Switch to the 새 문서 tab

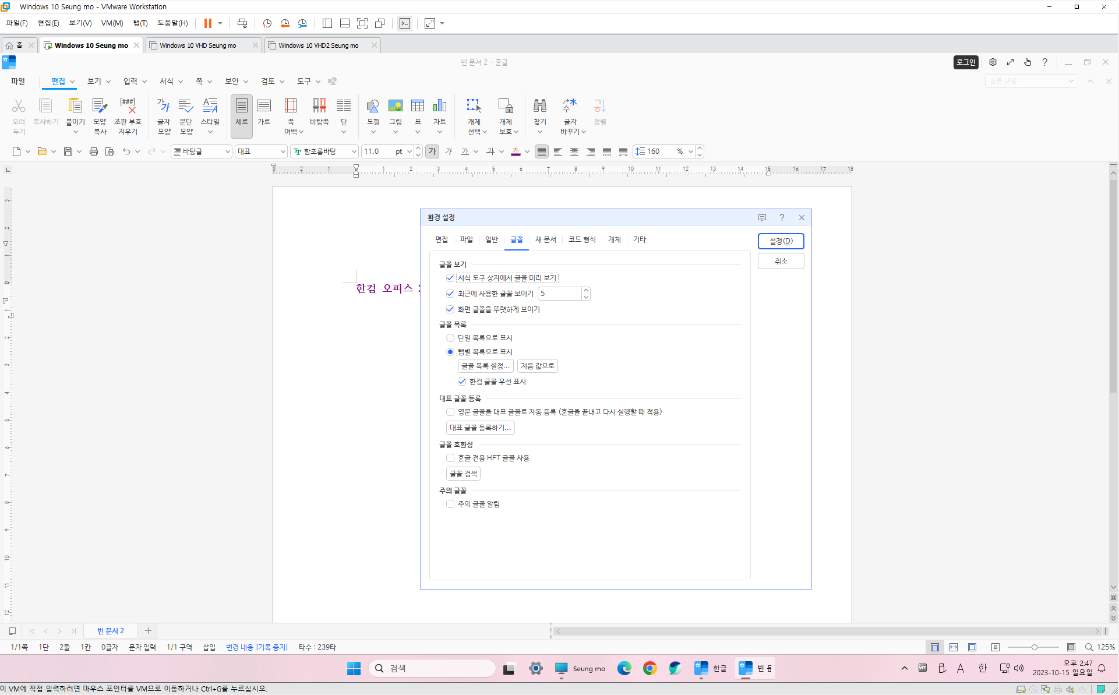point(545,239)
